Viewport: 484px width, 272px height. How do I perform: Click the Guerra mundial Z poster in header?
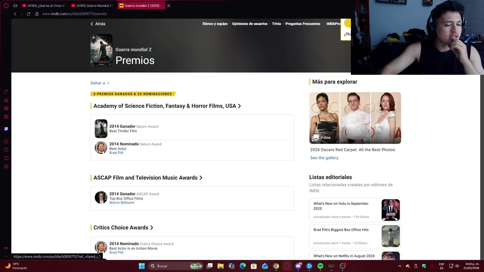pos(101,50)
